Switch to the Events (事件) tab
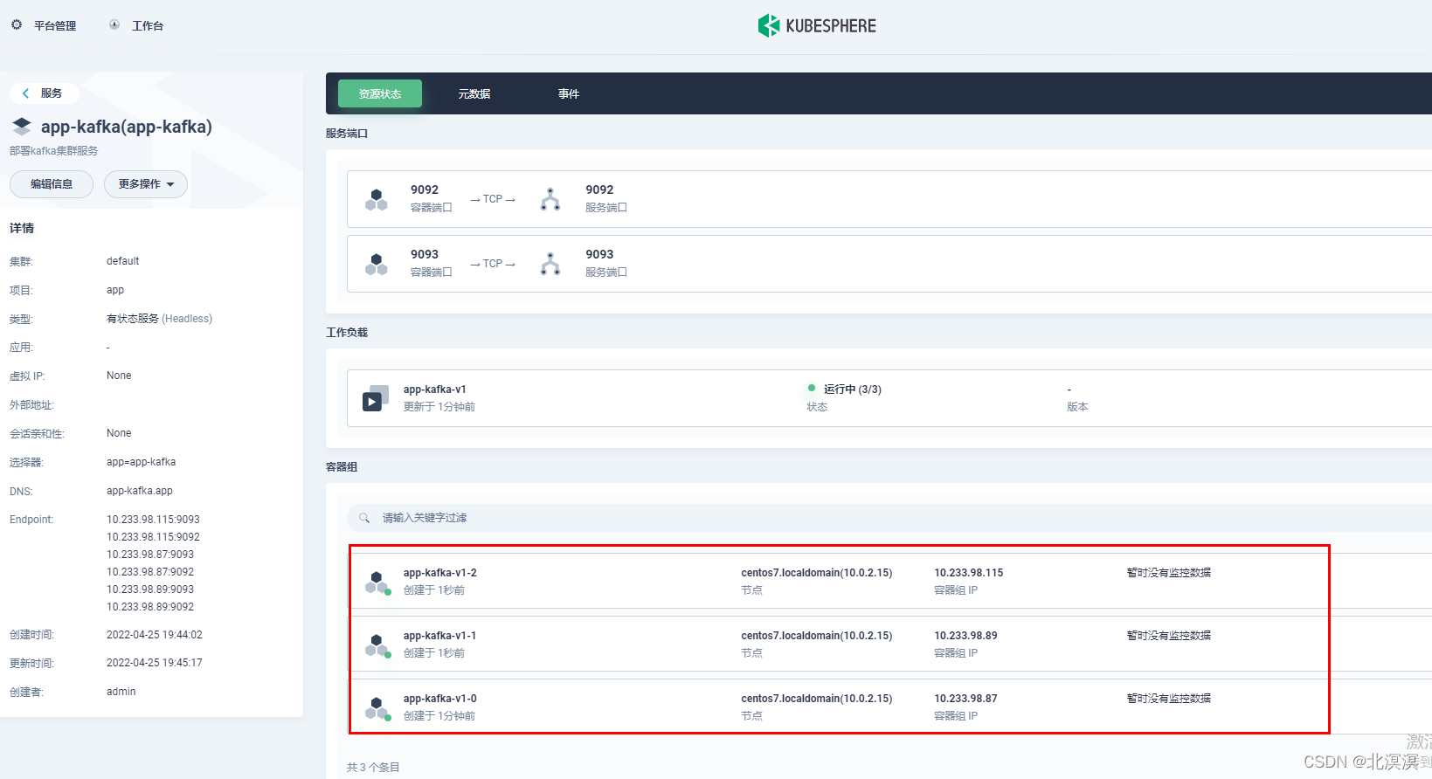 point(569,93)
